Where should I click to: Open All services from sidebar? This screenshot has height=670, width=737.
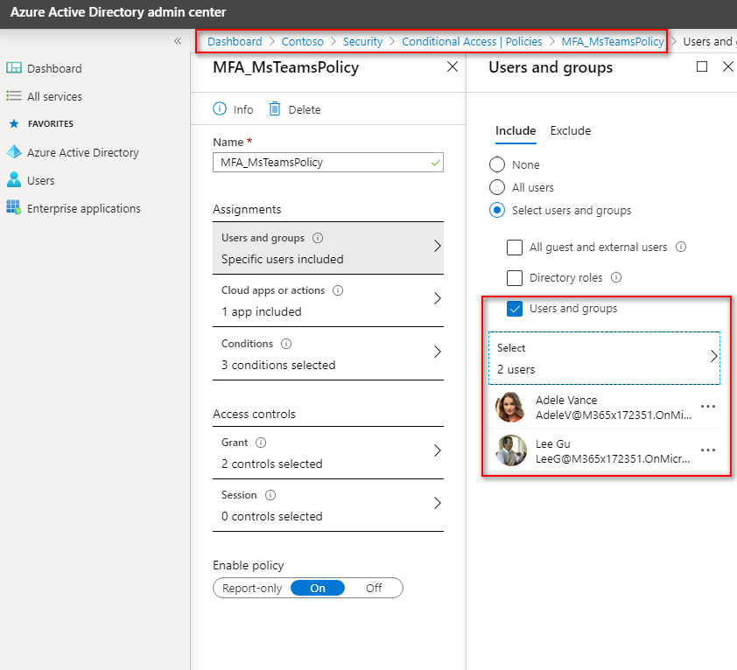click(x=54, y=97)
